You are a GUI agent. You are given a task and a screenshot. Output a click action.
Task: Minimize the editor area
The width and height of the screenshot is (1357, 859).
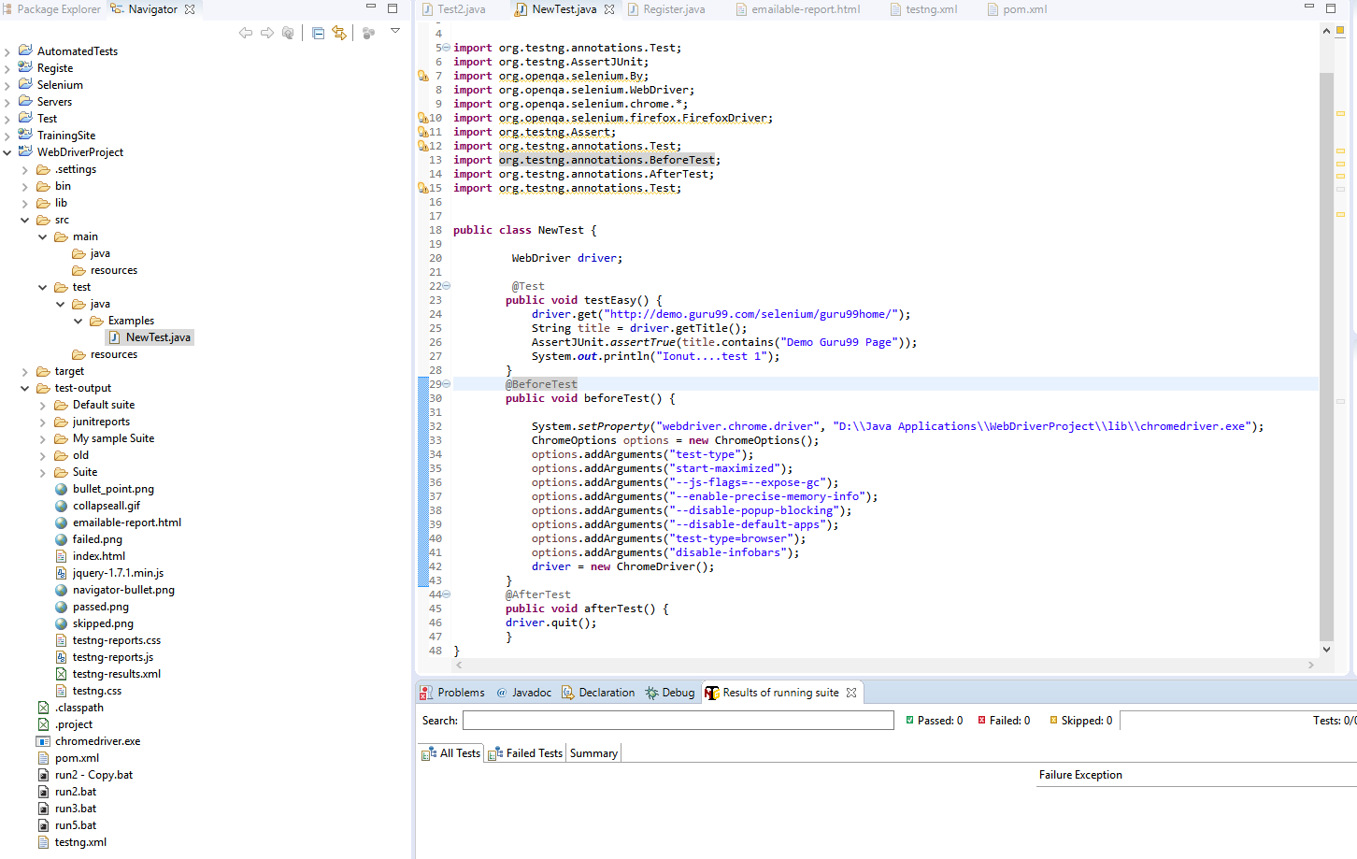(1309, 7)
